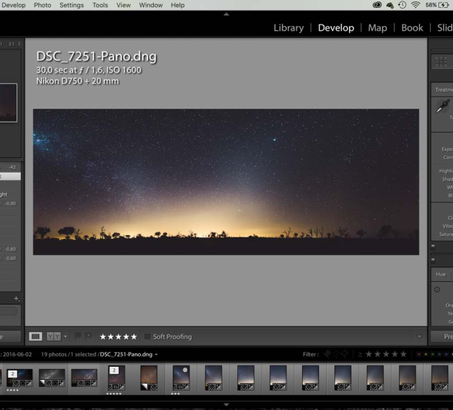Open Wi-Fi status menu
Image resolution: width=453 pixels, height=410 pixels.
click(415, 5)
